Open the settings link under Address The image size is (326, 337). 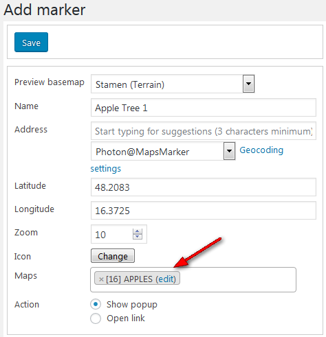click(x=106, y=169)
